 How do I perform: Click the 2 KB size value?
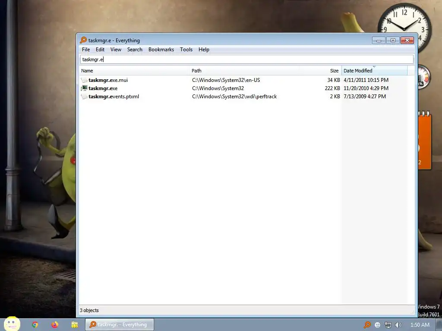point(335,97)
